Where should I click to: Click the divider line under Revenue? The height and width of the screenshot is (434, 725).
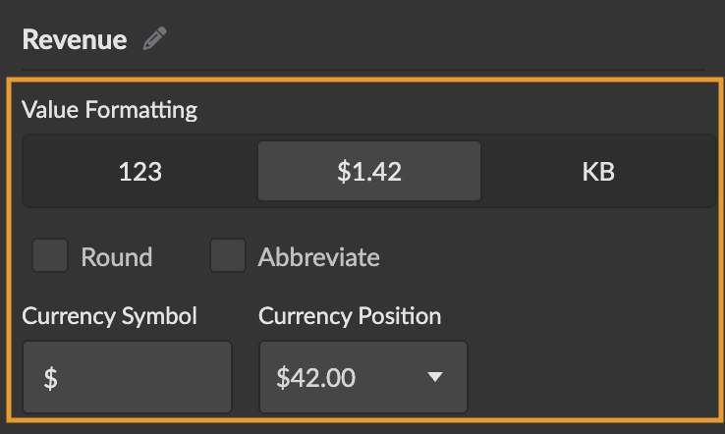coord(363,70)
